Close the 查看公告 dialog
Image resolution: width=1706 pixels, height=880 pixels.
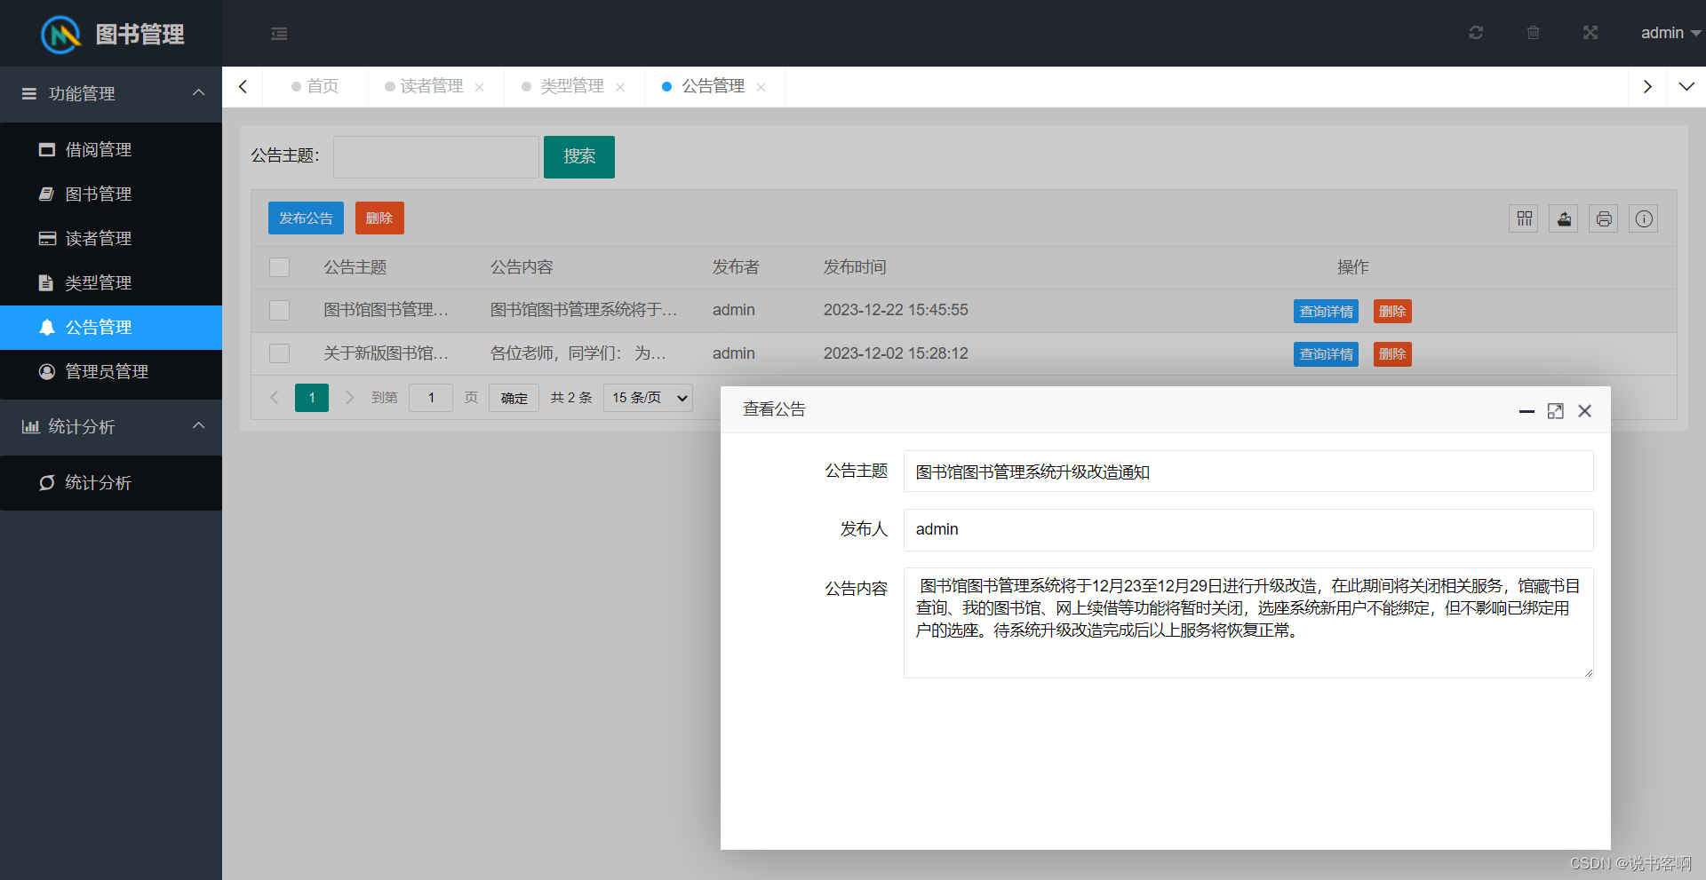pos(1584,411)
